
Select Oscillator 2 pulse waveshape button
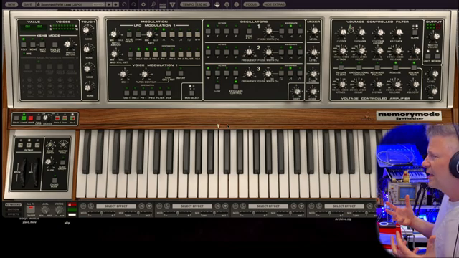click(281, 52)
